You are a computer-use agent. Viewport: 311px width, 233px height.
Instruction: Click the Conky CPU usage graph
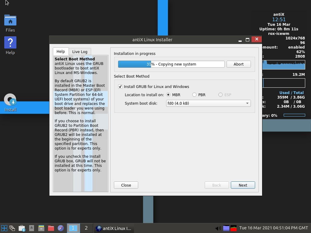[x=284, y=65]
